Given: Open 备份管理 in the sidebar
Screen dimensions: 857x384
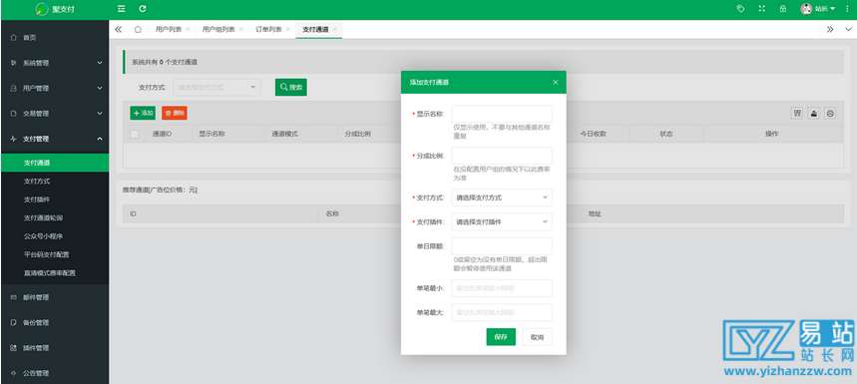Looking at the screenshot, I should [55, 323].
